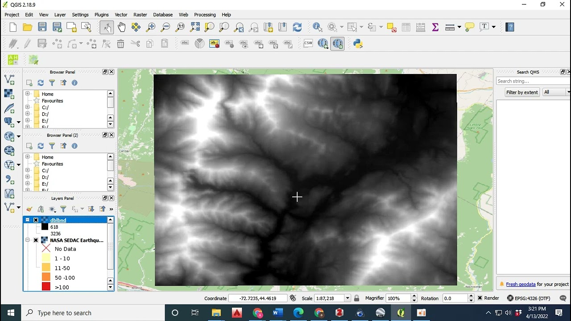Select the Zoom In magnifier tool
This screenshot has width=571, height=321.
coord(151,27)
